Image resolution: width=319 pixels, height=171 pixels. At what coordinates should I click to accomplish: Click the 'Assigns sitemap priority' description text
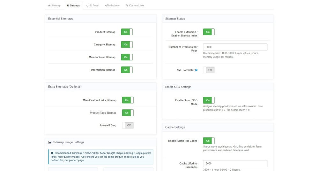click(233, 108)
